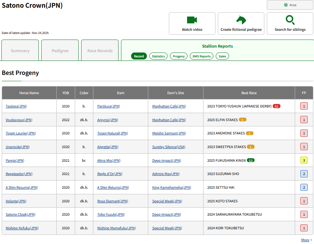This screenshot has height=244, width=314.
Task: Click '2023 SUZURAN SHO' race text
Action: click(x=223, y=174)
